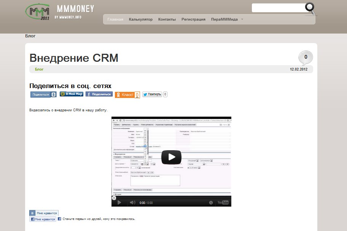Click the Внедрение CRM article title
The width and height of the screenshot is (347, 231).
click(74, 58)
